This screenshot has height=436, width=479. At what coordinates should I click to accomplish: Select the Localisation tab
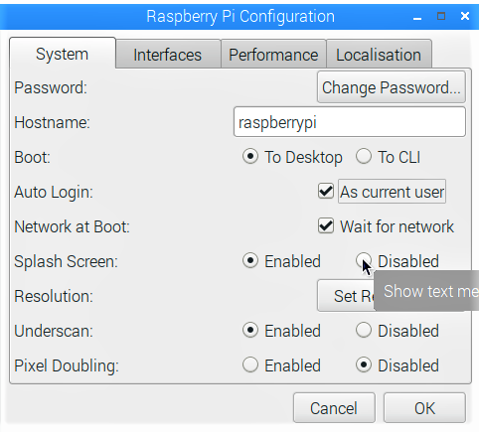pyautogui.click(x=379, y=55)
